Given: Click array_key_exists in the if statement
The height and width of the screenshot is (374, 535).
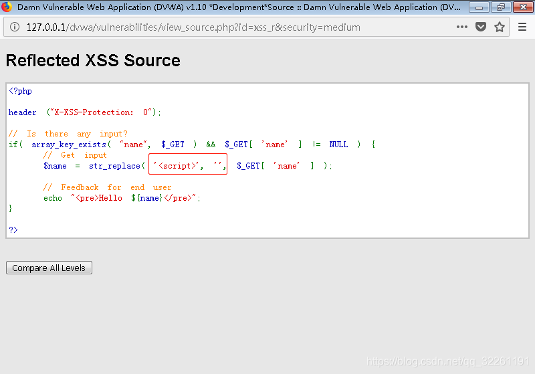Looking at the screenshot, I should pyautogui.click(x=69, y=145).
